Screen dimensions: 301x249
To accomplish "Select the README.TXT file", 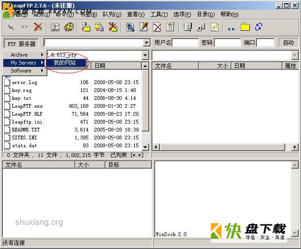I will [26, 130].
